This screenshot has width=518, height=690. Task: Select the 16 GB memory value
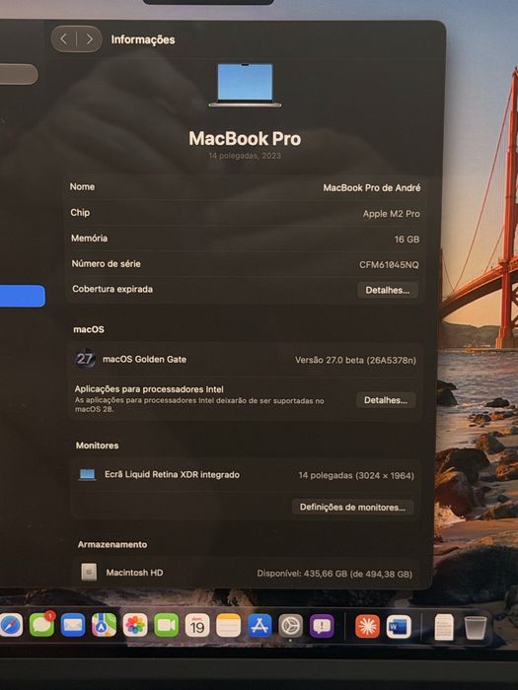click(407, 239)
